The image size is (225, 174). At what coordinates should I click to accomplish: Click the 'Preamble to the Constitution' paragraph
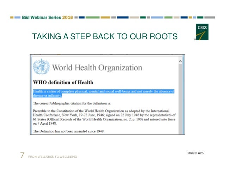coord(104,117)
